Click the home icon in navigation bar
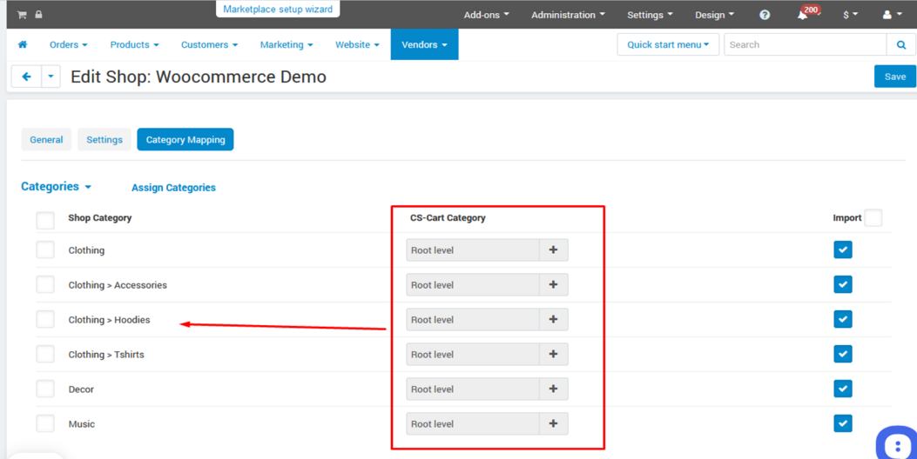Screen dimensions: 917x459 pos(23,44)
